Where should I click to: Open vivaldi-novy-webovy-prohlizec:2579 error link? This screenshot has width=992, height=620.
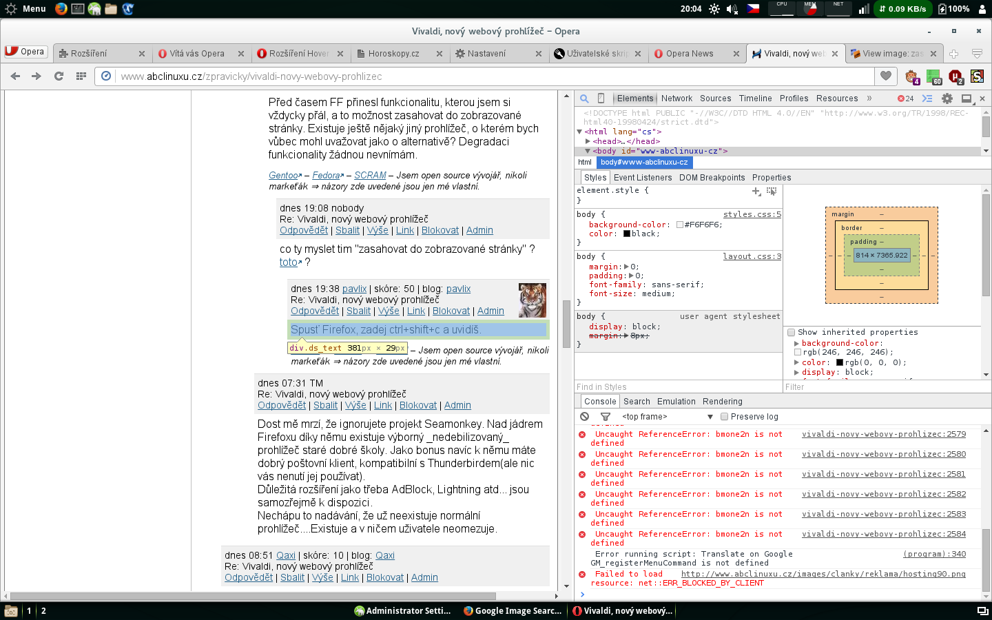coord(884,434)
